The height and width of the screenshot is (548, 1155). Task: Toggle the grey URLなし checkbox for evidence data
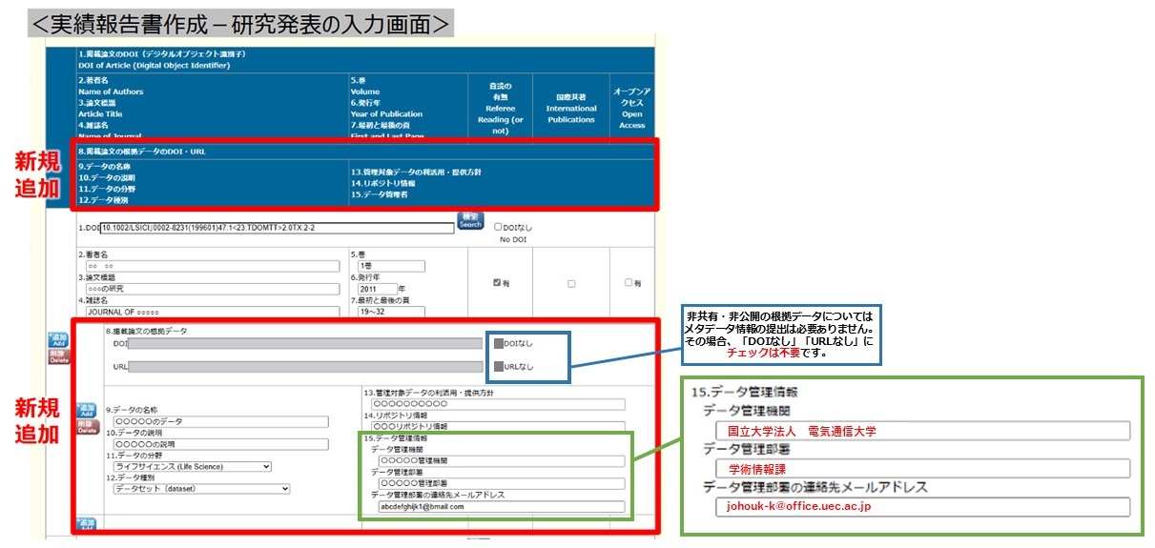coord(498,366)
